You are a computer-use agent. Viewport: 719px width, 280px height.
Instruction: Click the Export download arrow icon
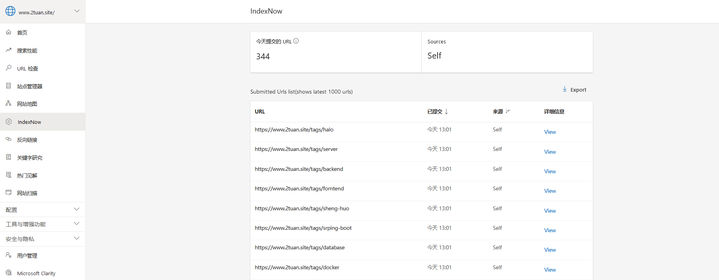(x=565, y=89)
